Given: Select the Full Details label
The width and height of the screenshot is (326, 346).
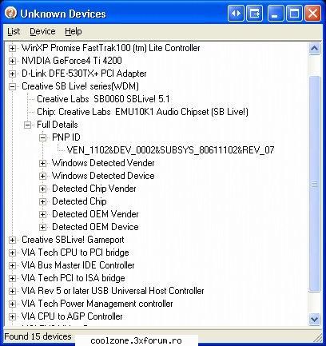Looking at the screenshot, I should (58, 125).
